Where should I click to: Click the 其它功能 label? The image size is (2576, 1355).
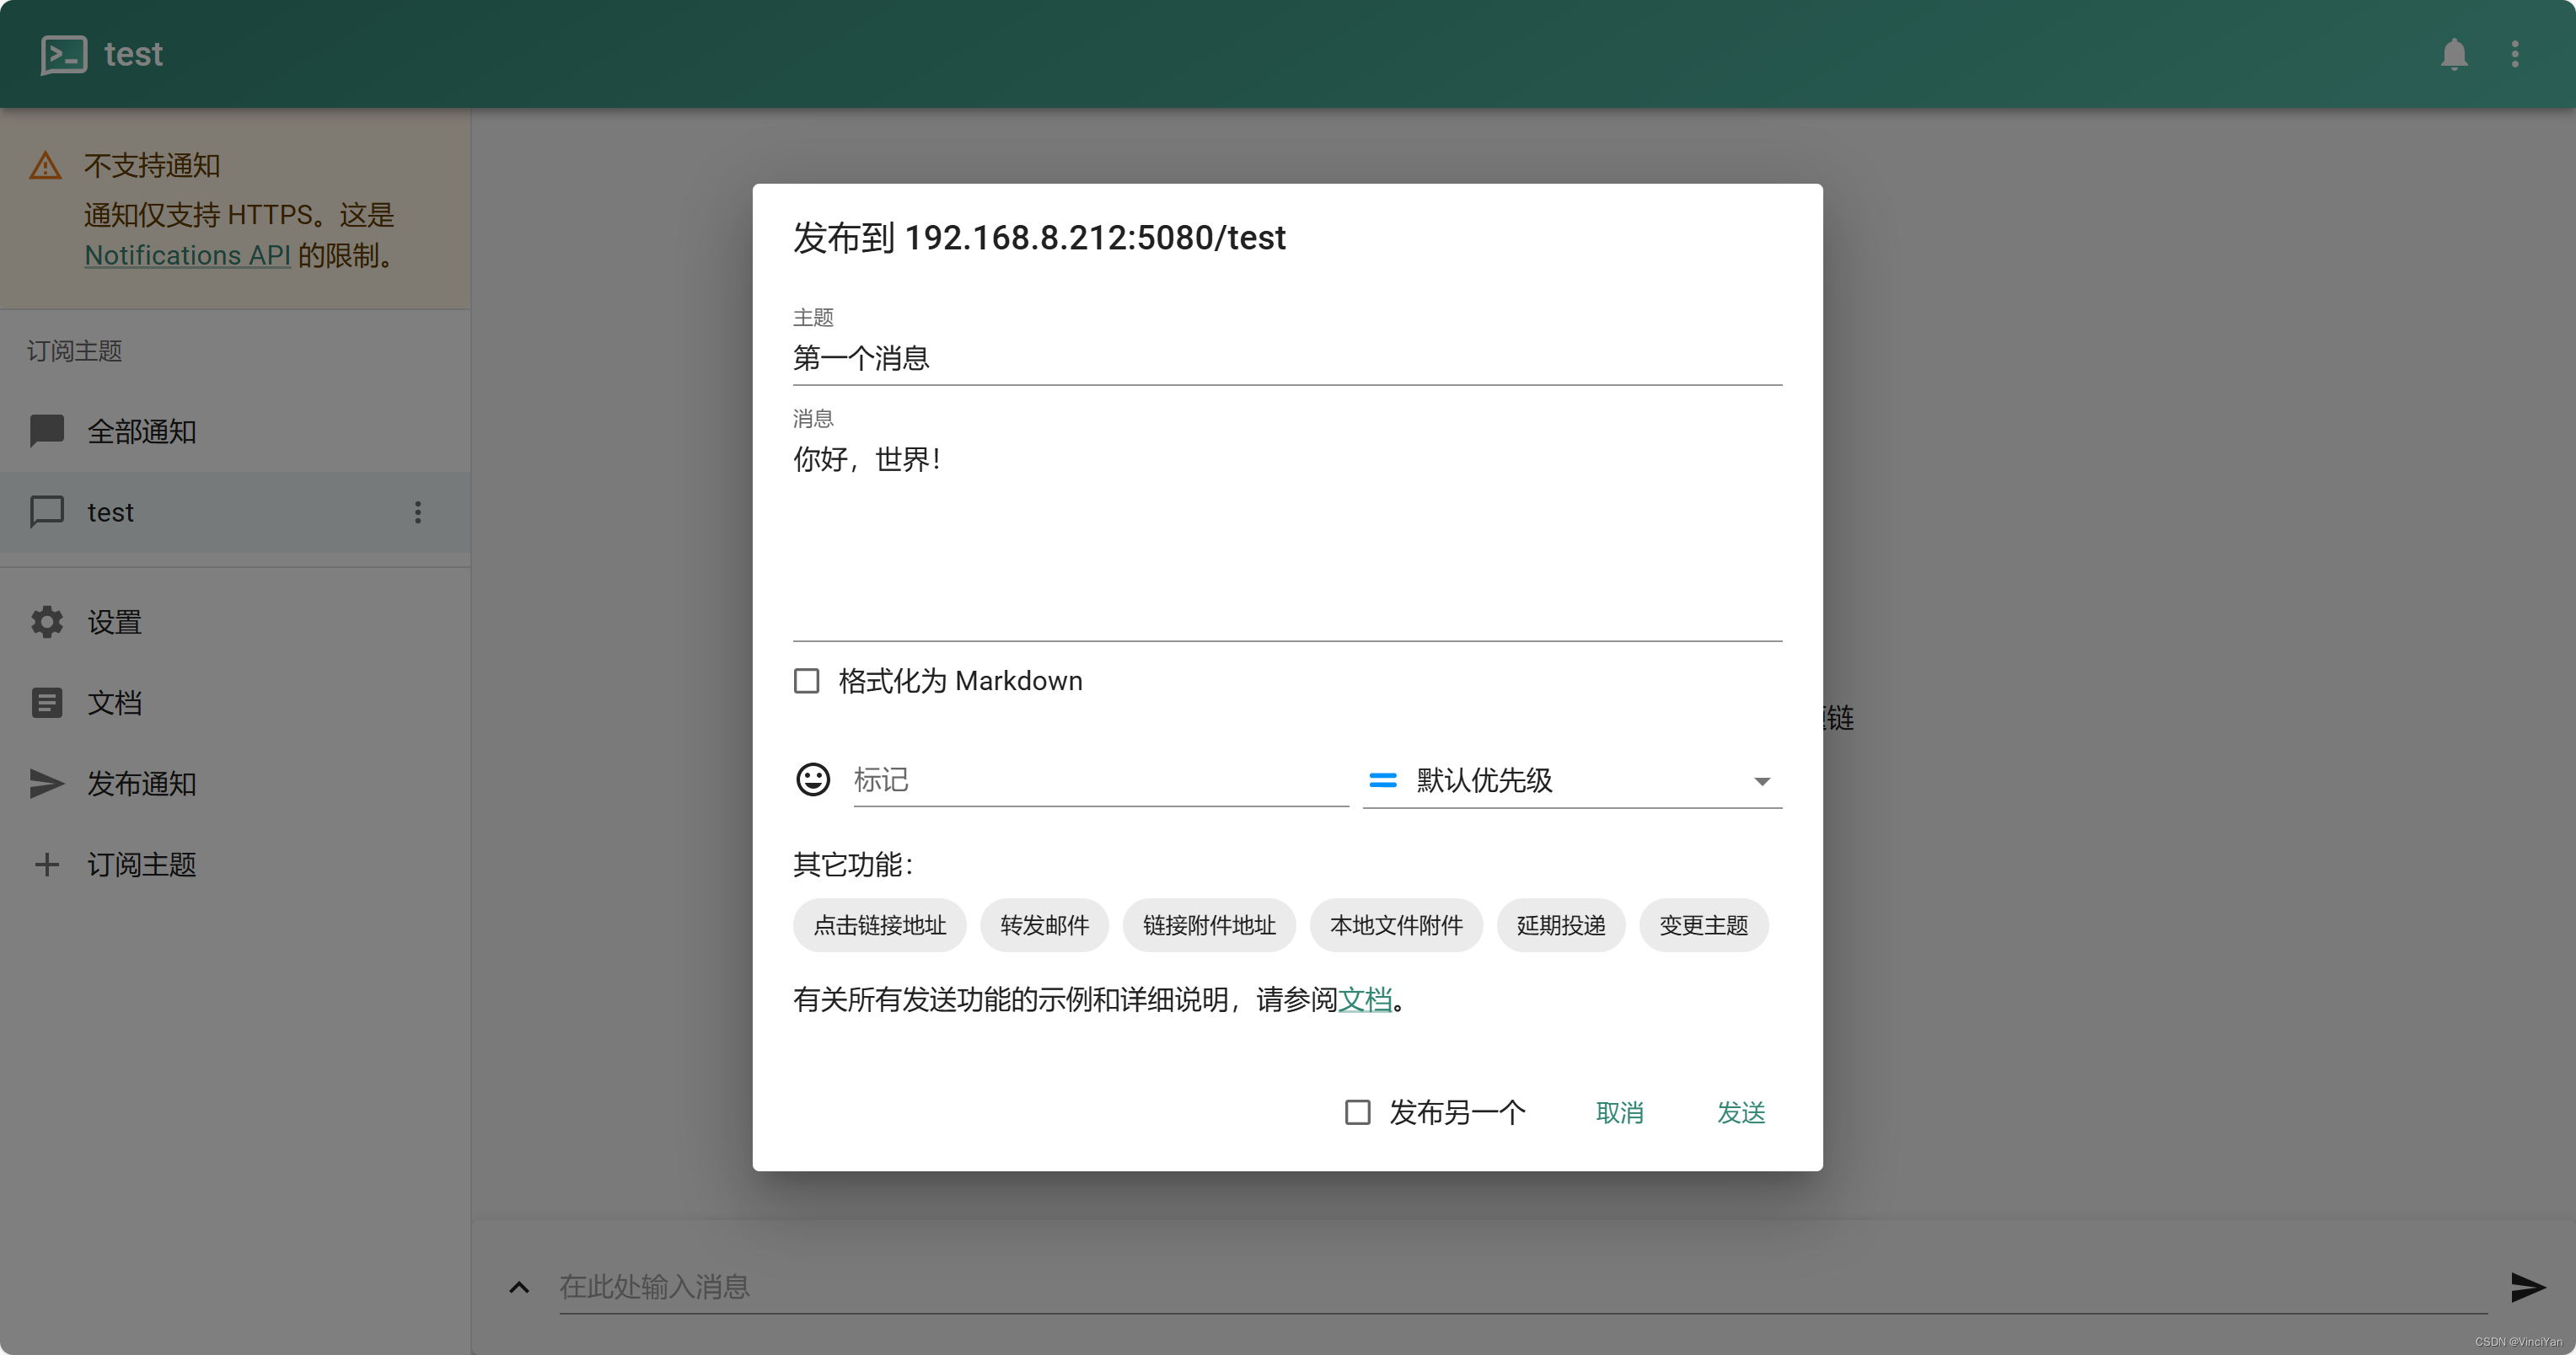point(853,864)
